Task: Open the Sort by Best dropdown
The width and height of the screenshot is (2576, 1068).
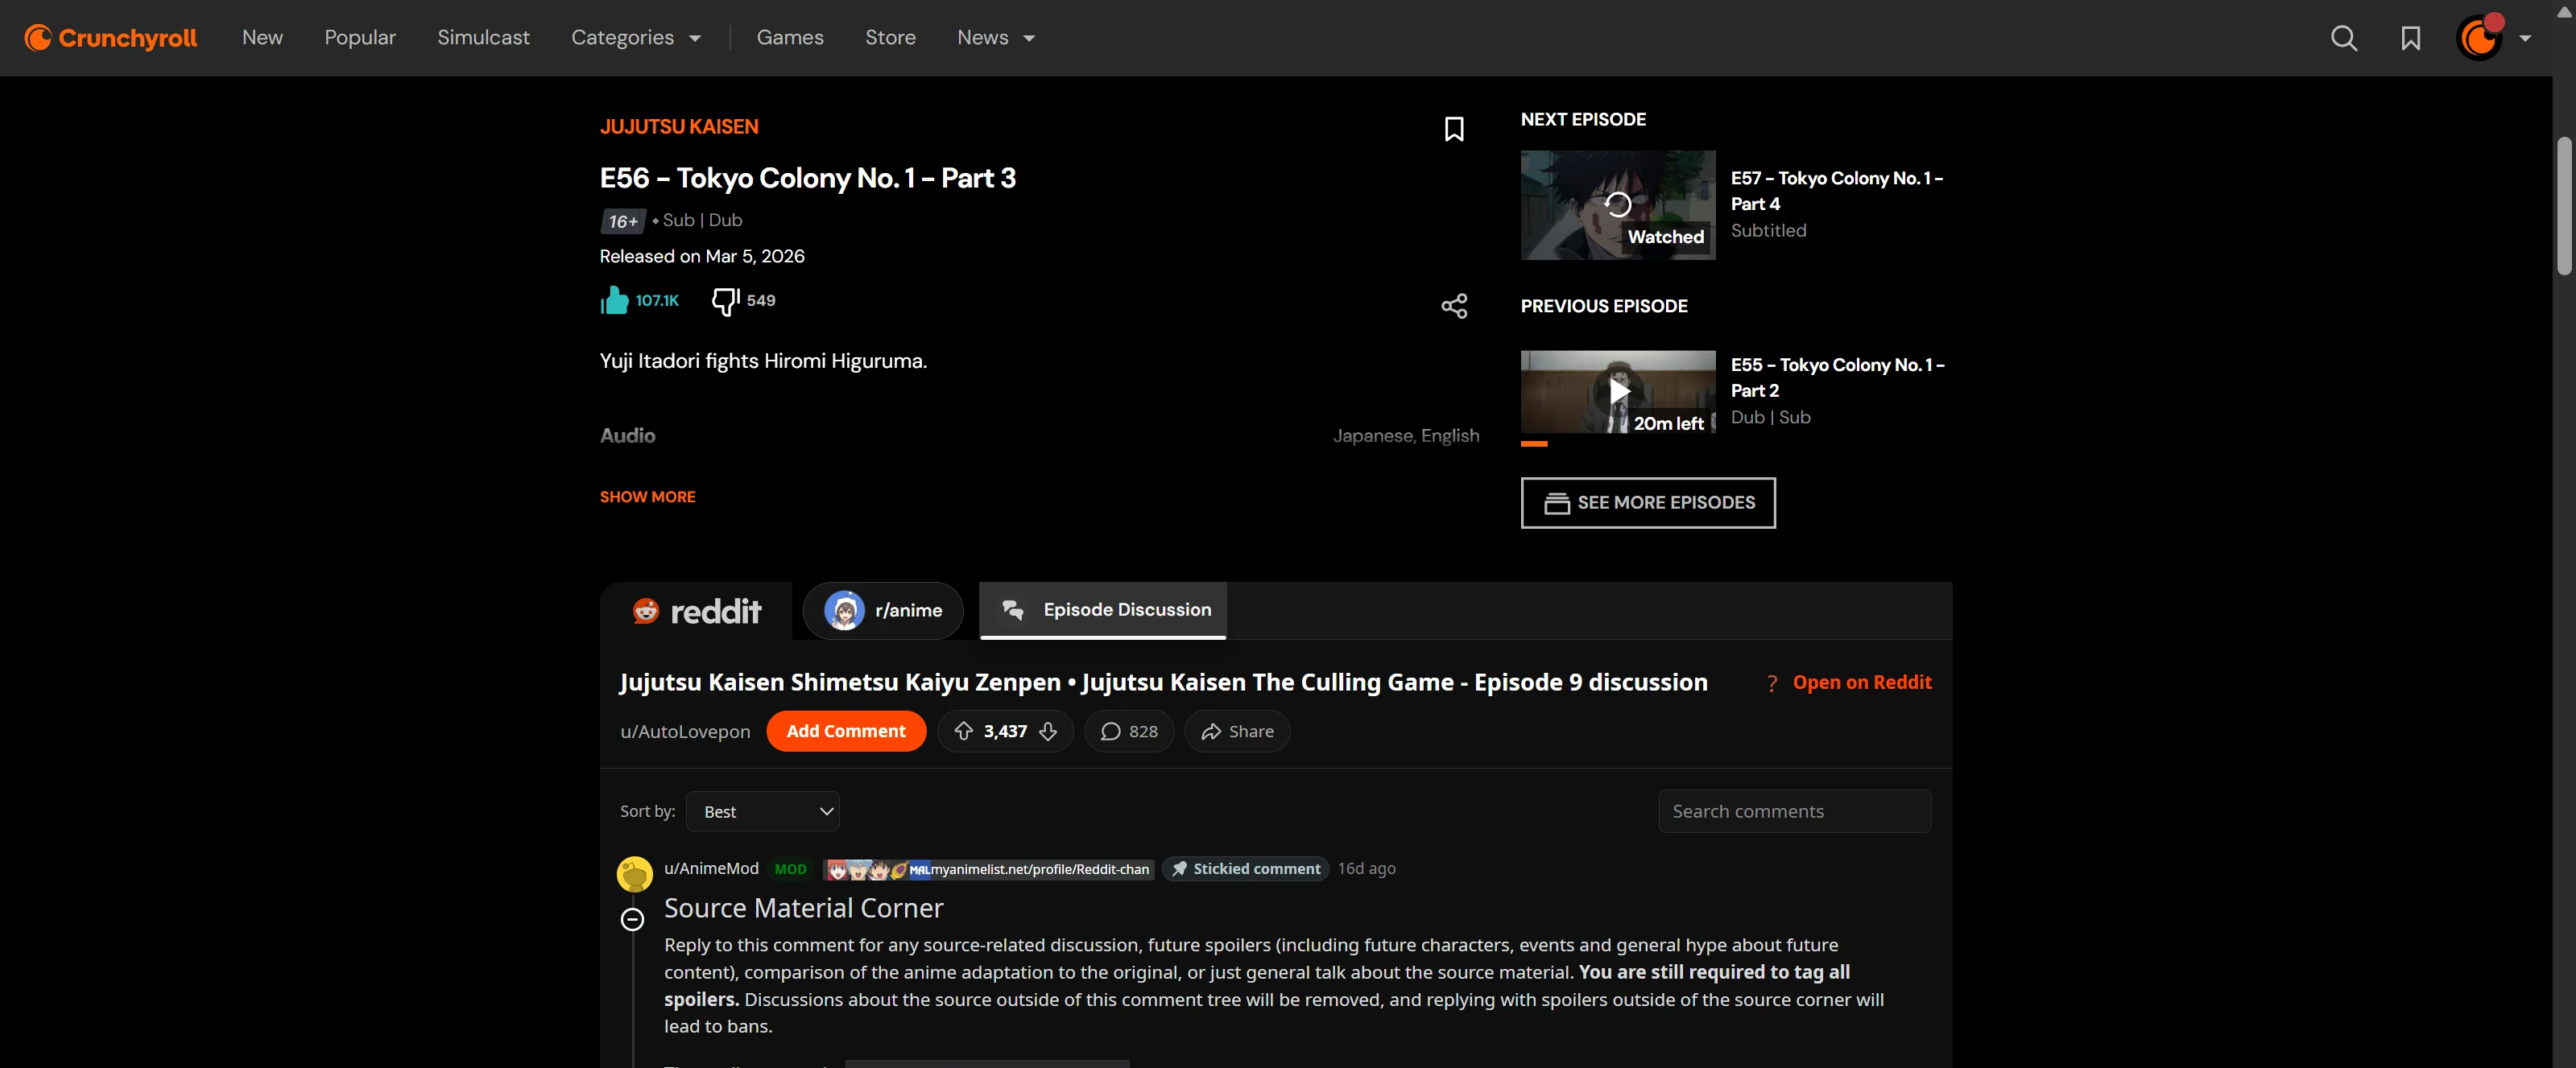Action: (763, 811)
